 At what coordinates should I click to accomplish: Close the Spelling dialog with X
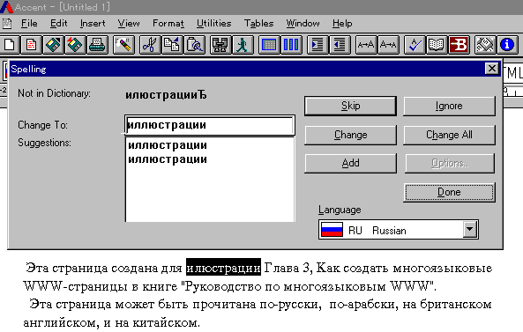tap(491, 69)
